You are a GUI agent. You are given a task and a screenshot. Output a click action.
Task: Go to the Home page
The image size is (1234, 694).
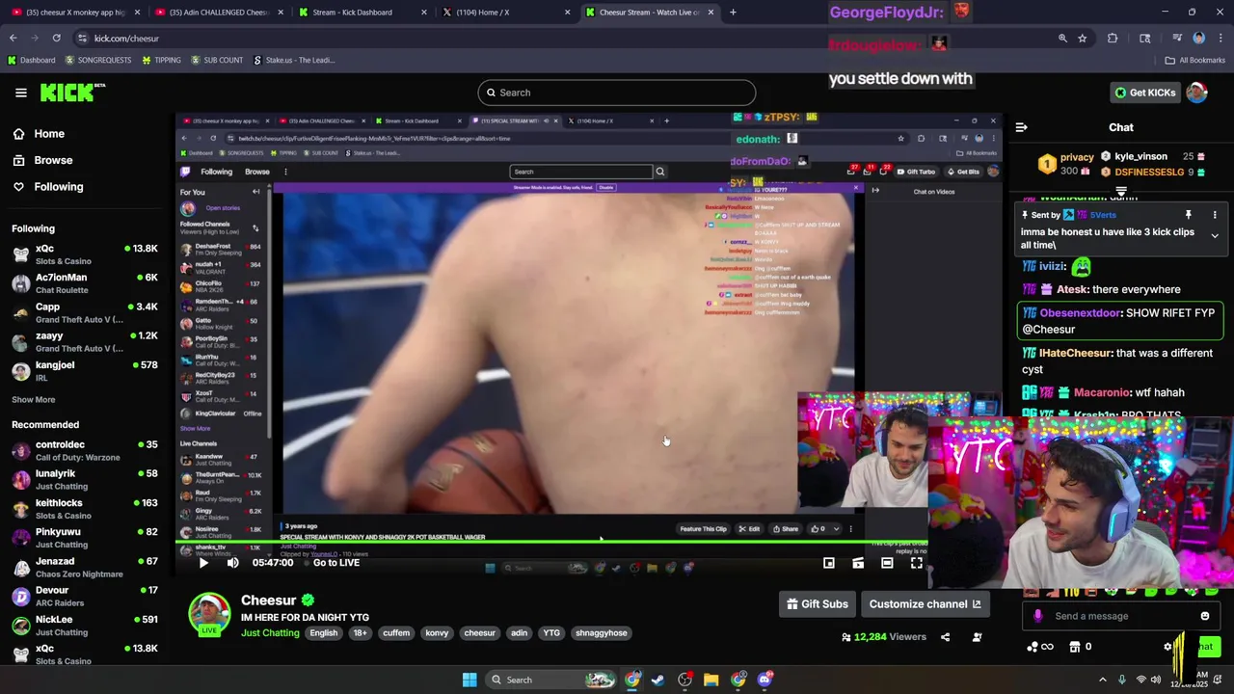click(49, 134)
